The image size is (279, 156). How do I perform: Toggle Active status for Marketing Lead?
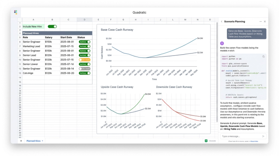pyautogui.click(x=84, y=46)
